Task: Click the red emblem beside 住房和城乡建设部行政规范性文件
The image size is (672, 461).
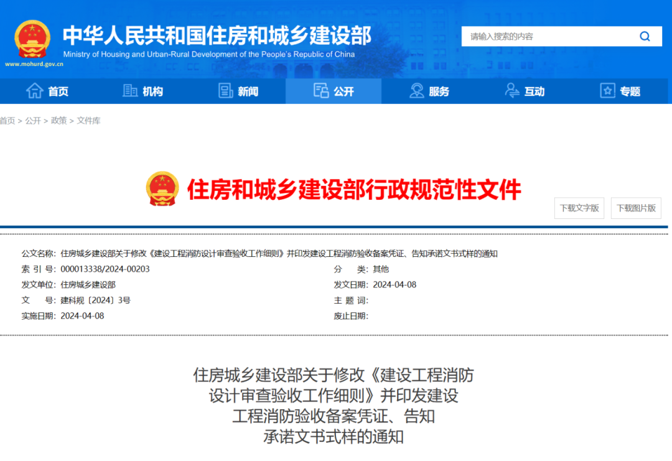Action: tap(162, 189)
